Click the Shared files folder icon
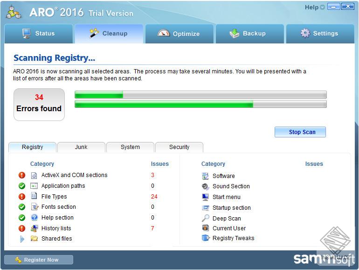Viewport: 359px width, 270px height. pos(34,238)
